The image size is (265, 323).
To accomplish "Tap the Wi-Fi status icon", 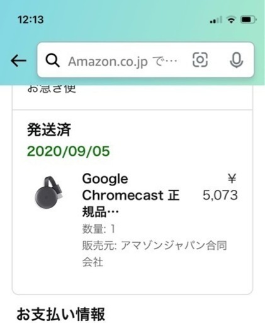I will tap(231, 20).
